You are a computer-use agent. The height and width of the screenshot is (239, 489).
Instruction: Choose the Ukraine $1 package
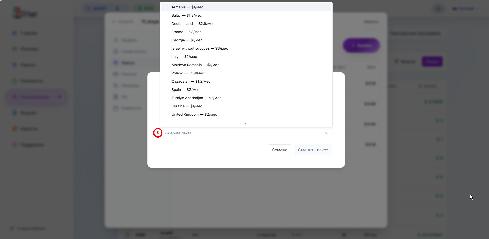tap(187, 106)
